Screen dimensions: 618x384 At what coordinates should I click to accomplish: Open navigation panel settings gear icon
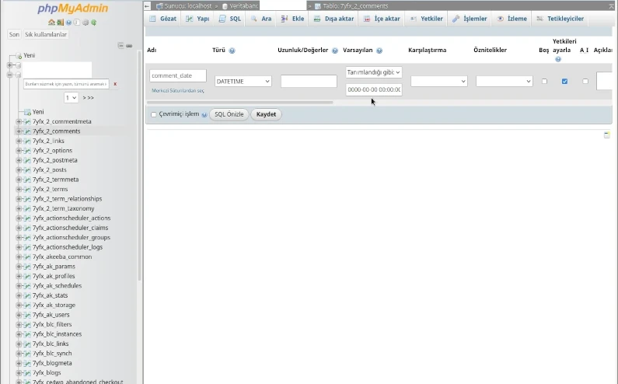tap(86, 23)
